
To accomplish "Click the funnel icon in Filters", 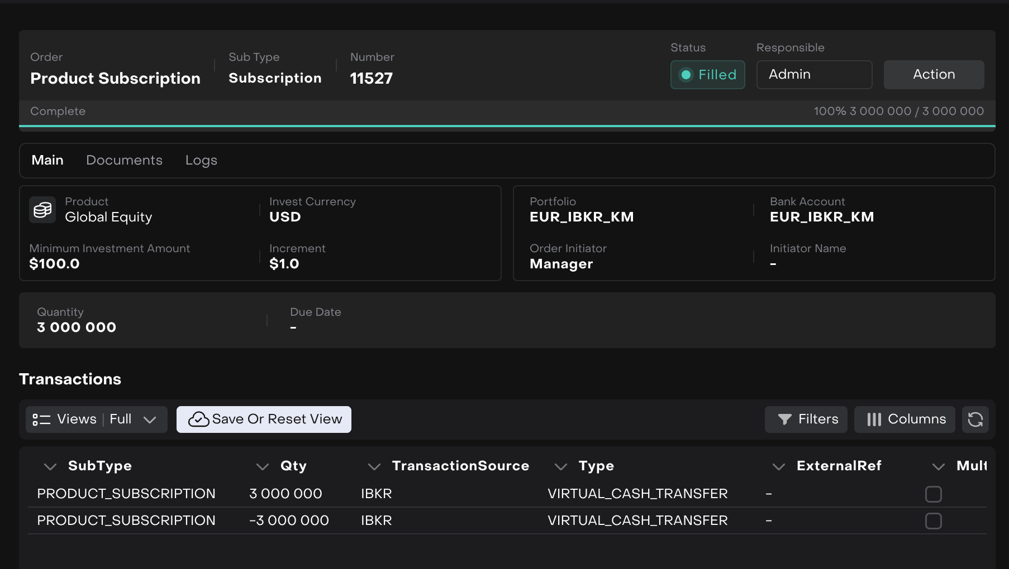I will pos(784,419).
